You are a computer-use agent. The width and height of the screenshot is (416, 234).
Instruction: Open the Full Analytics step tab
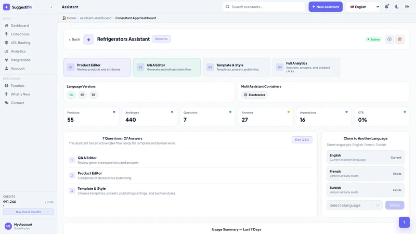[x=306, y=67]
